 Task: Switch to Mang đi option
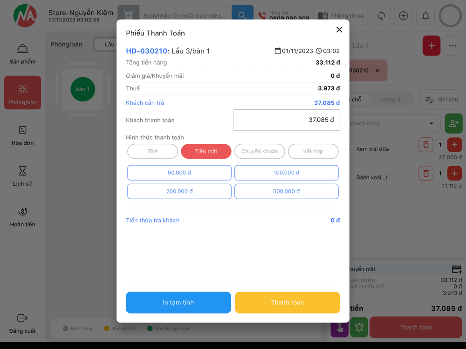(x=391, y=100)
